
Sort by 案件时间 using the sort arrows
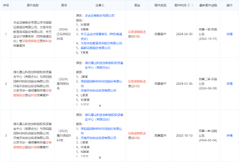[x=193, y=5]
